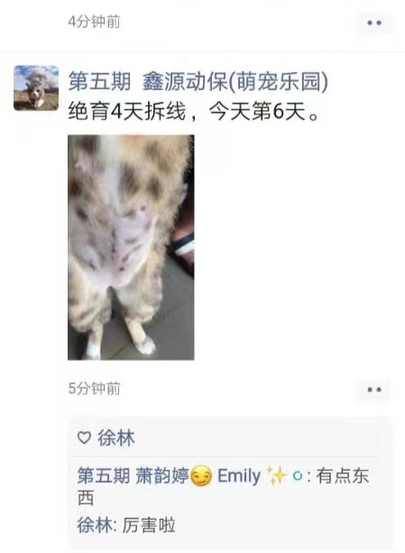405x553 pixels.
Task: Open profile of 第五期 鑫源动保(萌宠乐园)
Action: (x=198, y=81)
